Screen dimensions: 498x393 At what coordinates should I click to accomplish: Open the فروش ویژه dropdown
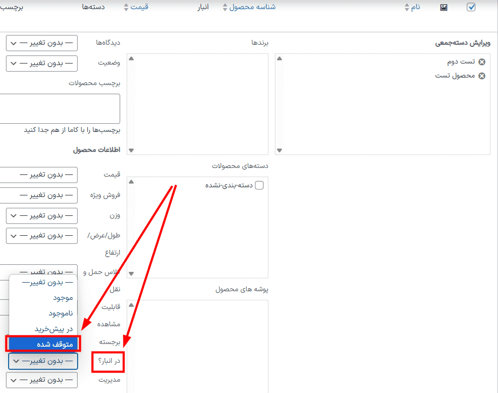(38, 195)
